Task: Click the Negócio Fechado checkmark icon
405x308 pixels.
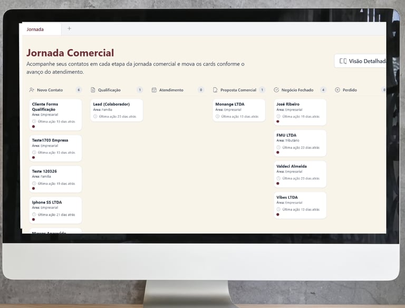Action: click(276, 90)
